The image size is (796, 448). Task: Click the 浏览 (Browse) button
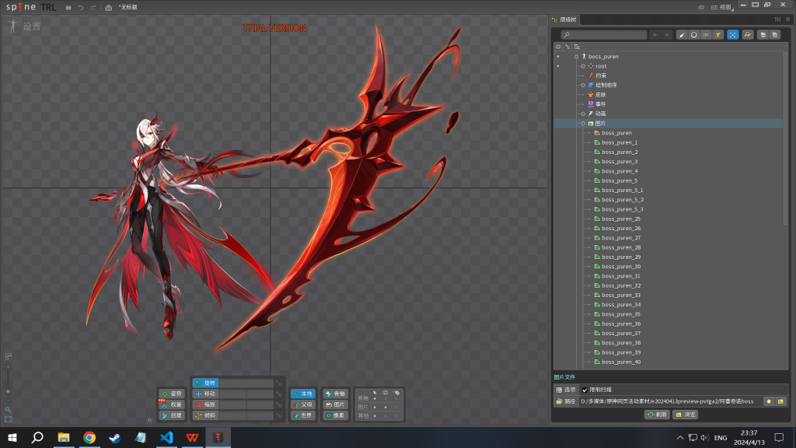(x=686, y=415)
